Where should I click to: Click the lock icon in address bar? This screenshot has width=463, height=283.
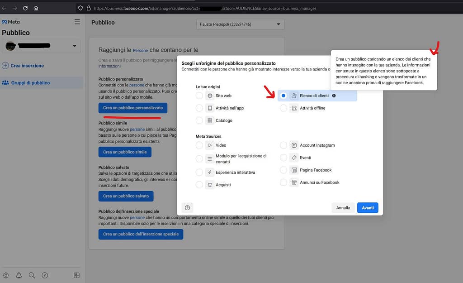89,8
